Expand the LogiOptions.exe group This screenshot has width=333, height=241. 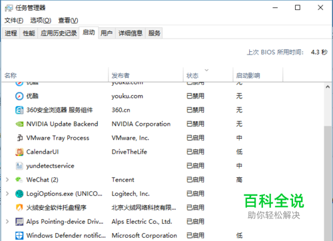[7, 194]
